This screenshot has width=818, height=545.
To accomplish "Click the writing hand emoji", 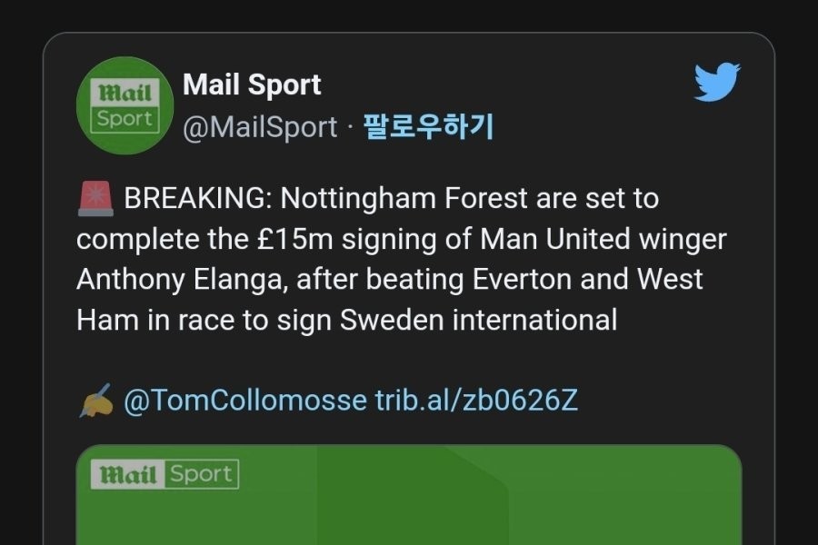I will coord(95,400).
